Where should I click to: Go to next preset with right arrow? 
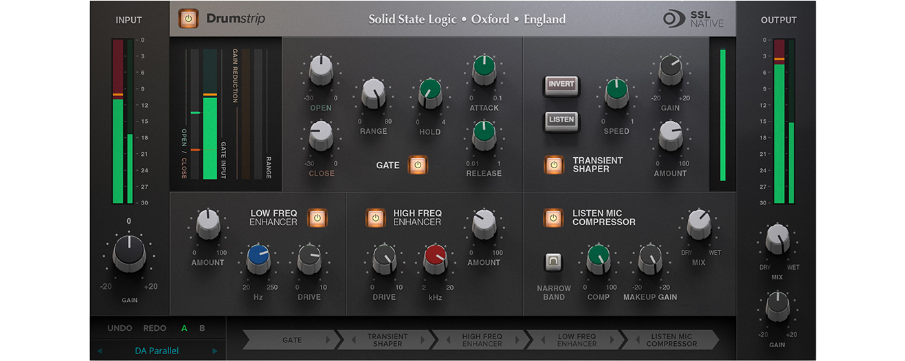pos(215,351)
